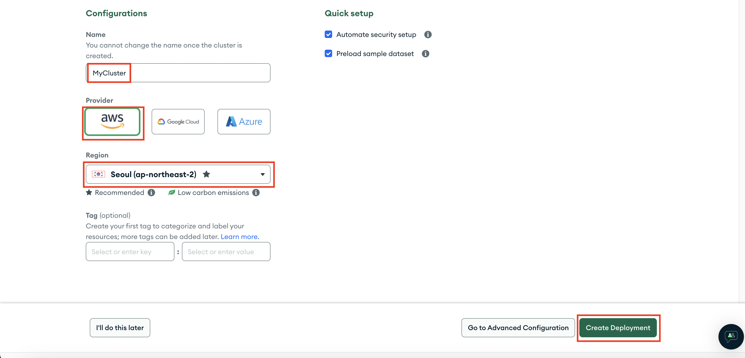Uncheck Automate security setup
The width and height of the screenshot is (745, 358).
pyautogui.click(x=328, y=35)
